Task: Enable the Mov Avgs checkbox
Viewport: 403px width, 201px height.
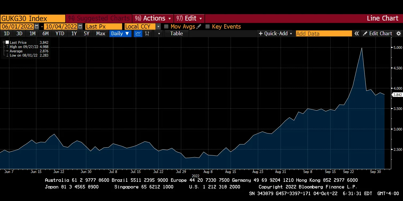Action: [x=166, y=27]
